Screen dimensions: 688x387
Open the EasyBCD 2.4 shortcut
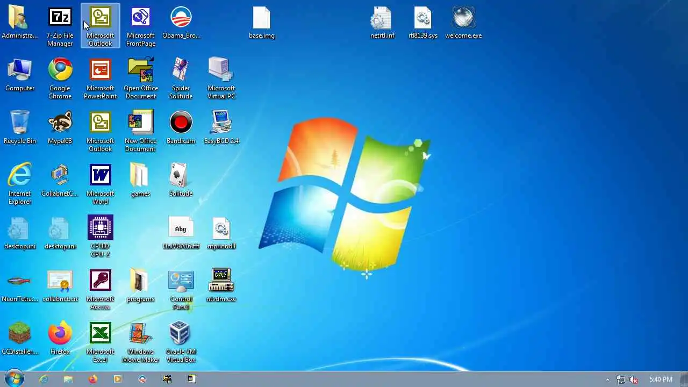(x=221, y=128)
